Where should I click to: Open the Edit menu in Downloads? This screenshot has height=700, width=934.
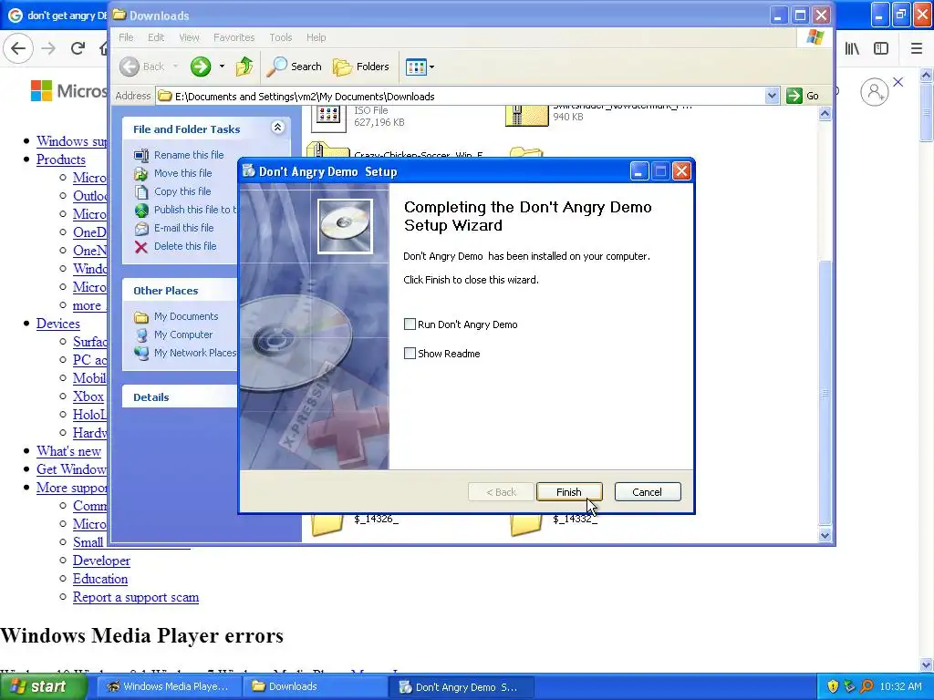[x=156, y=37]
